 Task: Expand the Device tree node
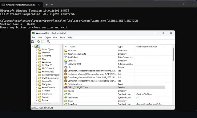click(36, 100)
